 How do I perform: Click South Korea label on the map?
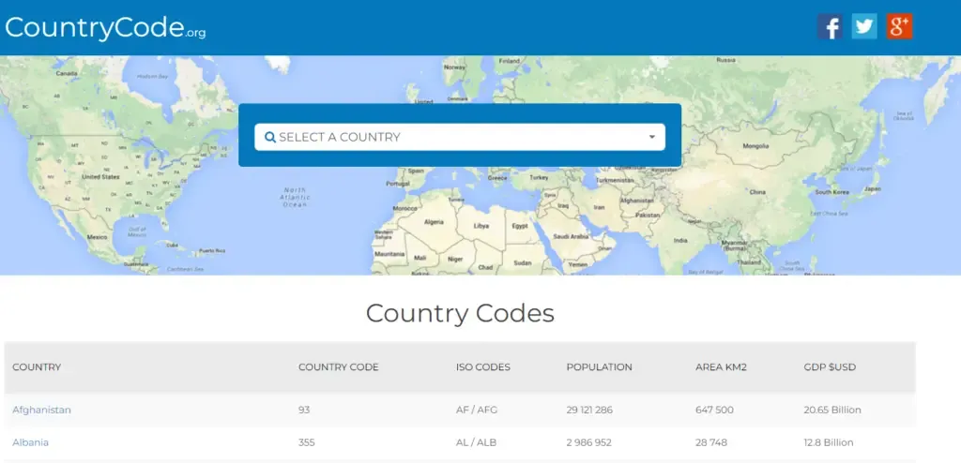point(831,192)
